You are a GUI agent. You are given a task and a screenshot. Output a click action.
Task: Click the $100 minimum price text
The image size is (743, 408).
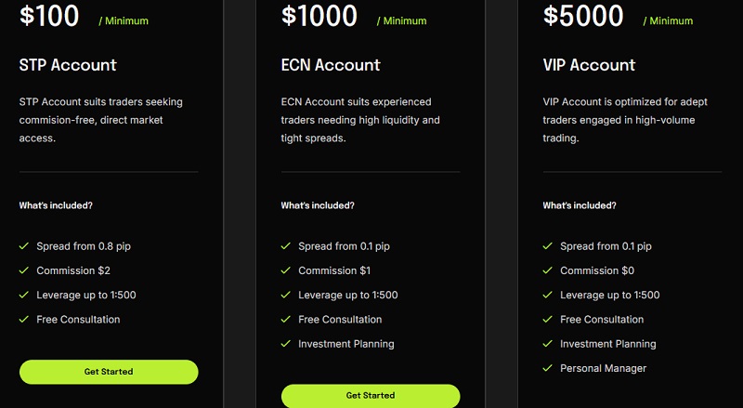(x=49, y=16)
